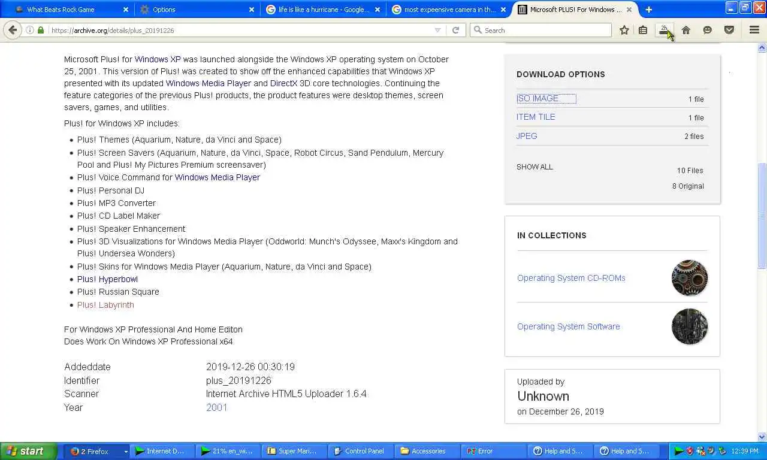This screenshot has width=767, height=460.
Task: Open the Operating System Software collection link
Action: [569, 326]
